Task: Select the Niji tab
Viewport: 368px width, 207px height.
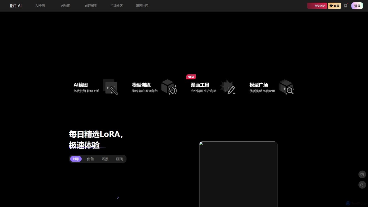Action: pyautogui.click(x=76, y=159)
